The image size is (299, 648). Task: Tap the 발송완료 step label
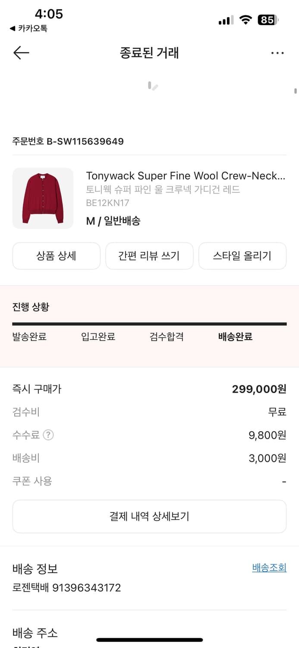30,337
